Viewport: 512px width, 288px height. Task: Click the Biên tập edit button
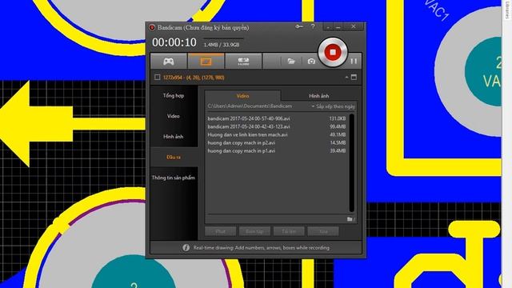tap(254, 231)
